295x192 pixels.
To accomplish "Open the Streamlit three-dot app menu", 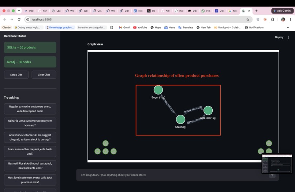I will [288, 37].
